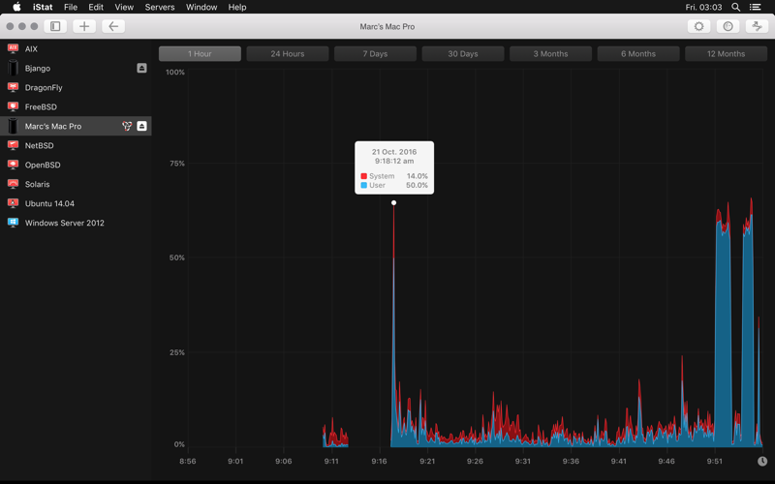Click the red System legend swatch

click(364, 176)
